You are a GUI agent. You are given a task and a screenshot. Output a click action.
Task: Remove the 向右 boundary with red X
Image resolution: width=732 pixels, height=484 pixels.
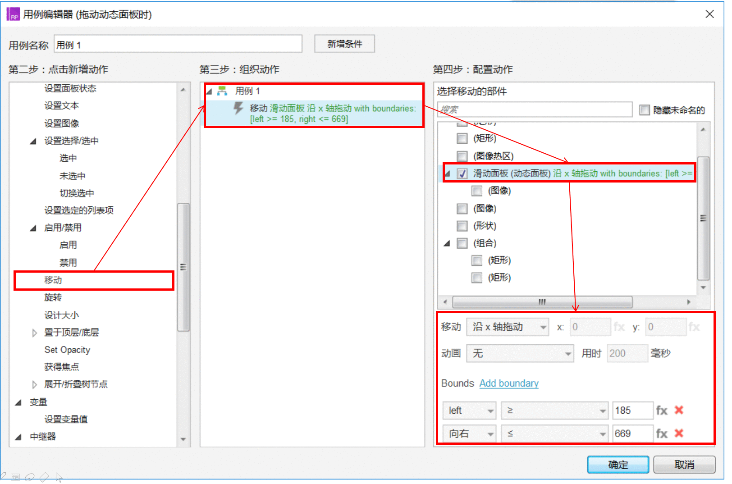pos(679,433)
